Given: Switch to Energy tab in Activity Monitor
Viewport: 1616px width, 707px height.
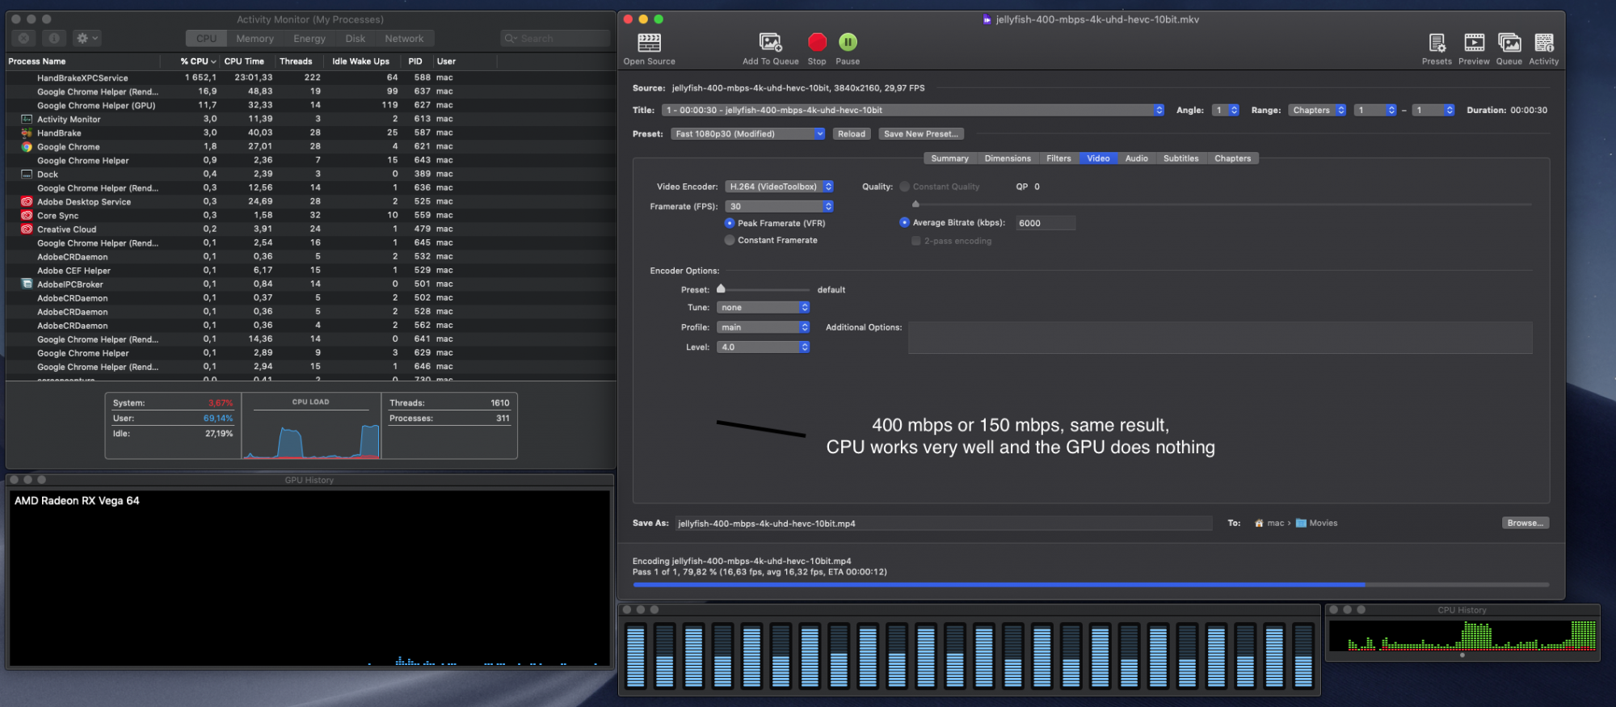Looking at the screenshot, I should tap(309, 39).
